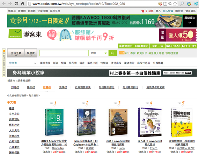The image size is (199, 157).
Task: Click the 年度好設計 green button
Action: tap(126, 46)
